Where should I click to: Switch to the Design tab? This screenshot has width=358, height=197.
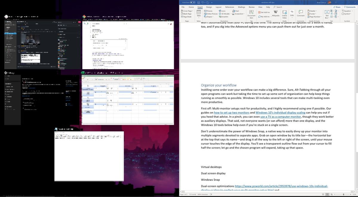(209, 7)
